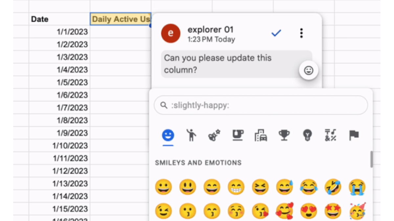Viewport: 394px width, 221px height.
Task: Pick the beaming teeth grin emoji
Action: (236, 187)
